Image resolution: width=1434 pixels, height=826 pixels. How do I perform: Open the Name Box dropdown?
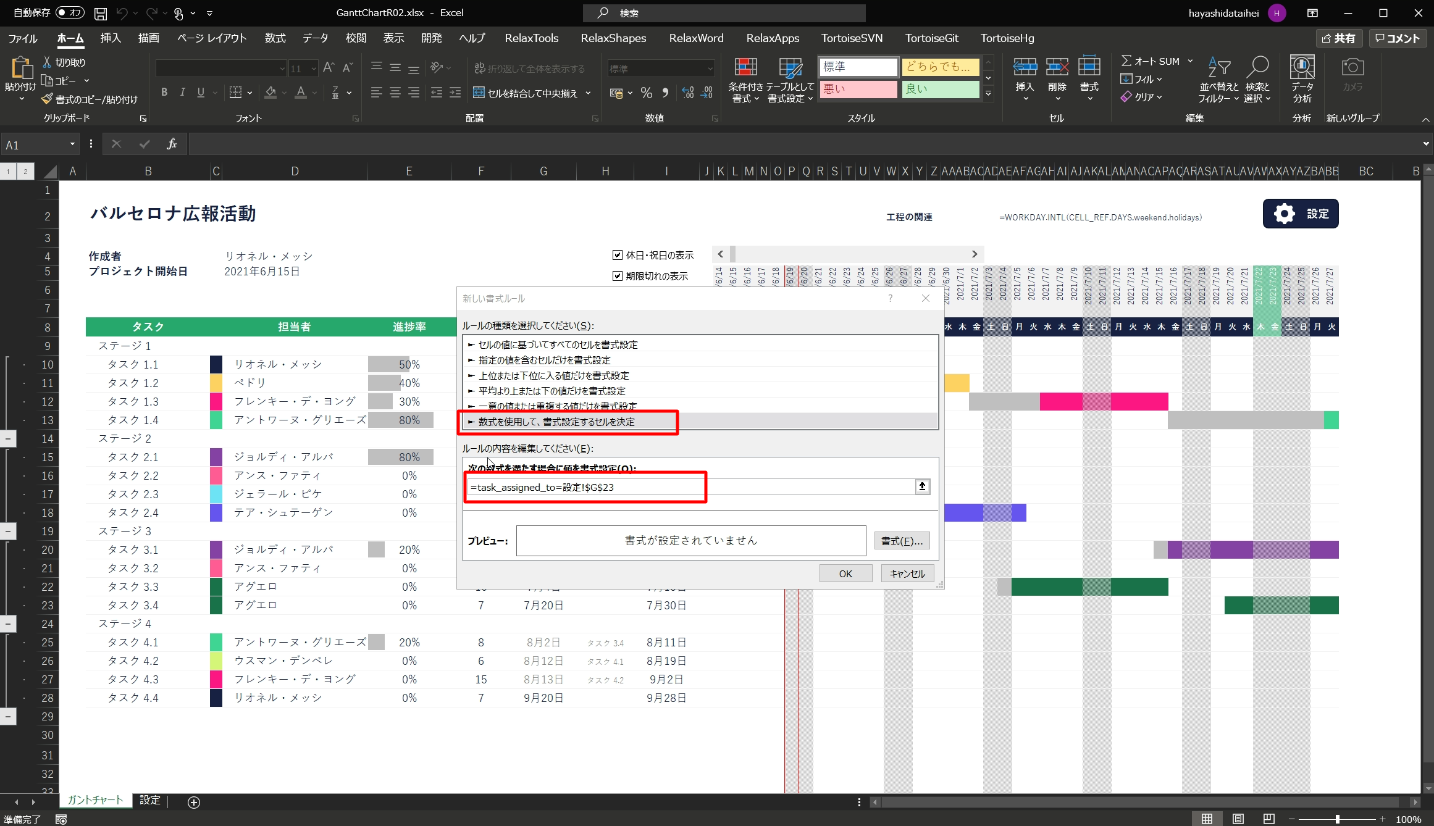(x=72, y=144)
